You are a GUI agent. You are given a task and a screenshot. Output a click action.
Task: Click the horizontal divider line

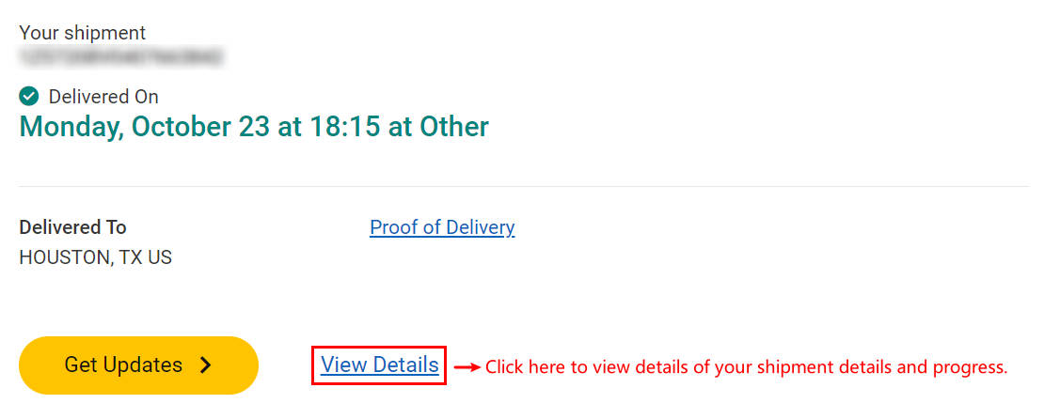tap(524, 186)
